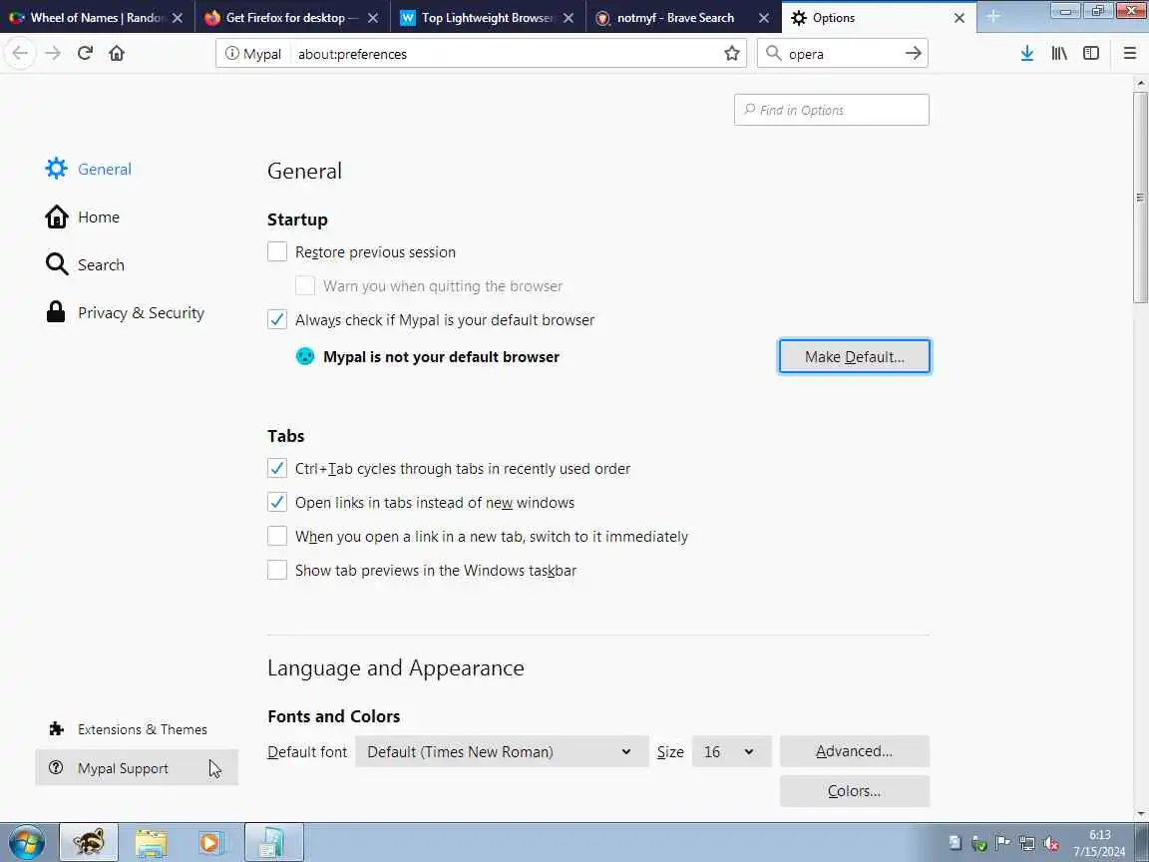Open the home page icon in toolbar
Screen dimensions: 1149x862
(x=117, y=54)
